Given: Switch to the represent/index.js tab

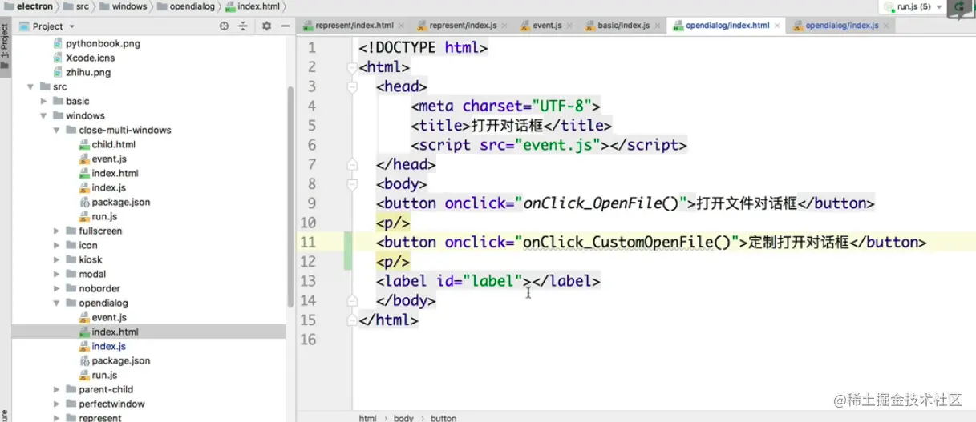Looking at the screenshot, I should (x=461, y=26).
